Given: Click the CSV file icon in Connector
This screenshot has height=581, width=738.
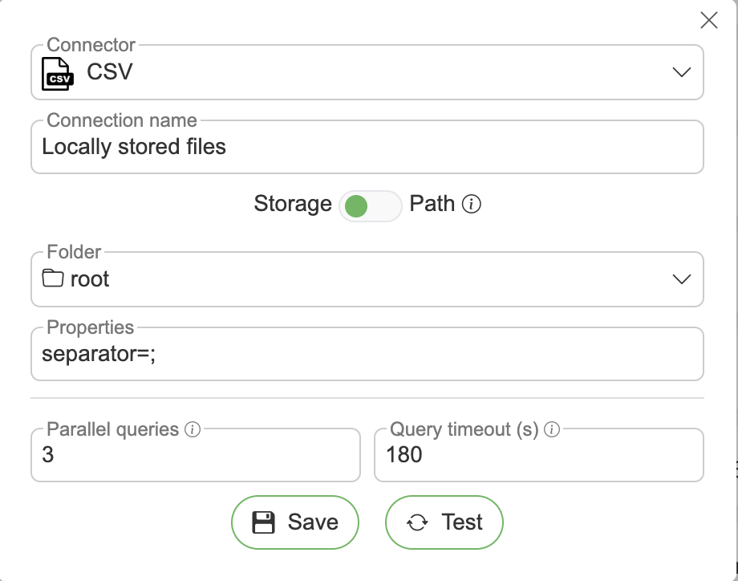Looking at the screenshot, I should (57, 72).
